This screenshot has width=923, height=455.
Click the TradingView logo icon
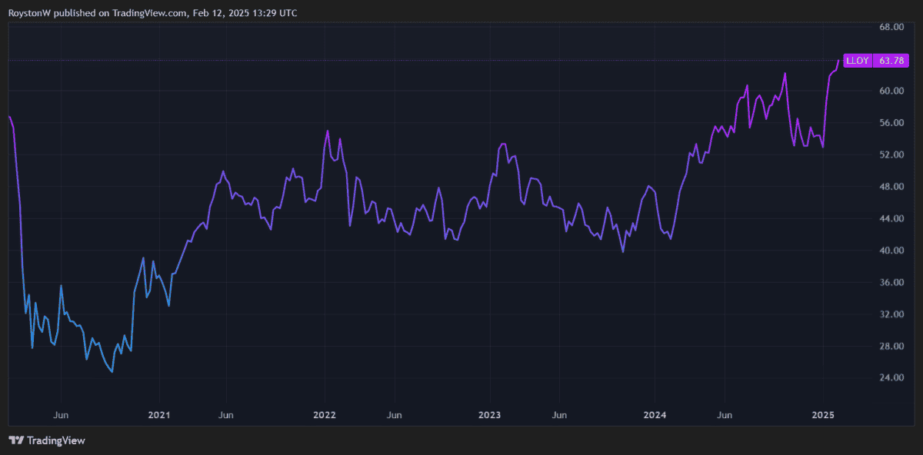(16, 440)
